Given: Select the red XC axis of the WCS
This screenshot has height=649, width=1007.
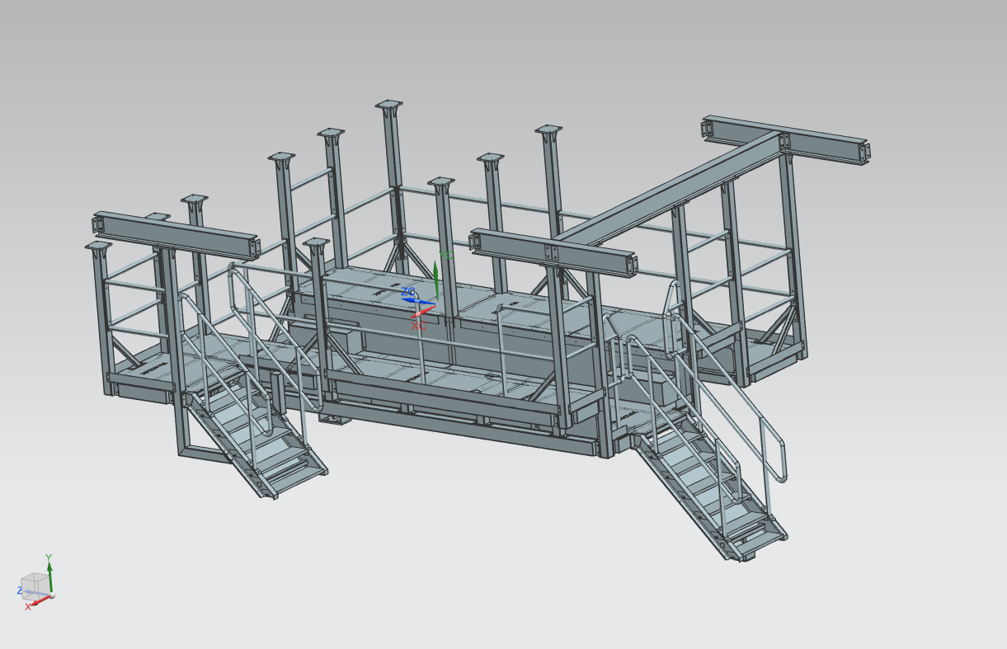Looking at the screenshot, I should click(423, 309).
